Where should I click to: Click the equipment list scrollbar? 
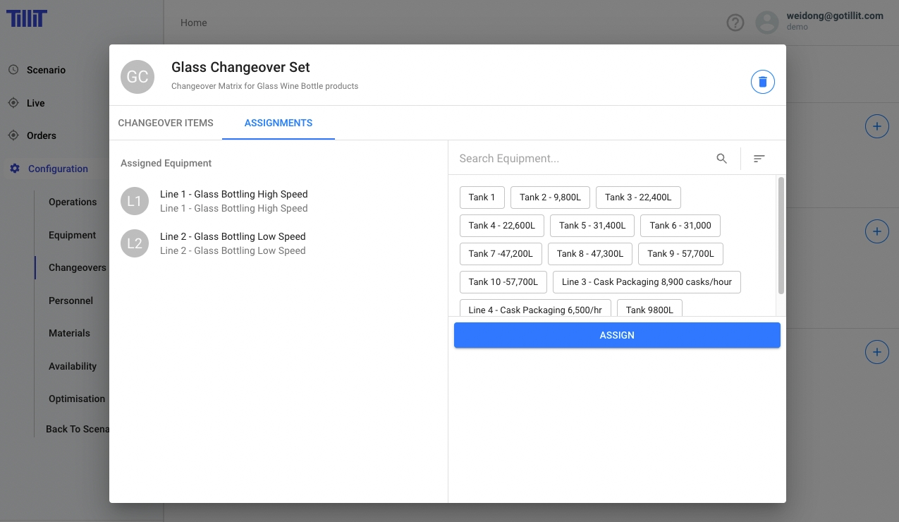click(781, 236)
